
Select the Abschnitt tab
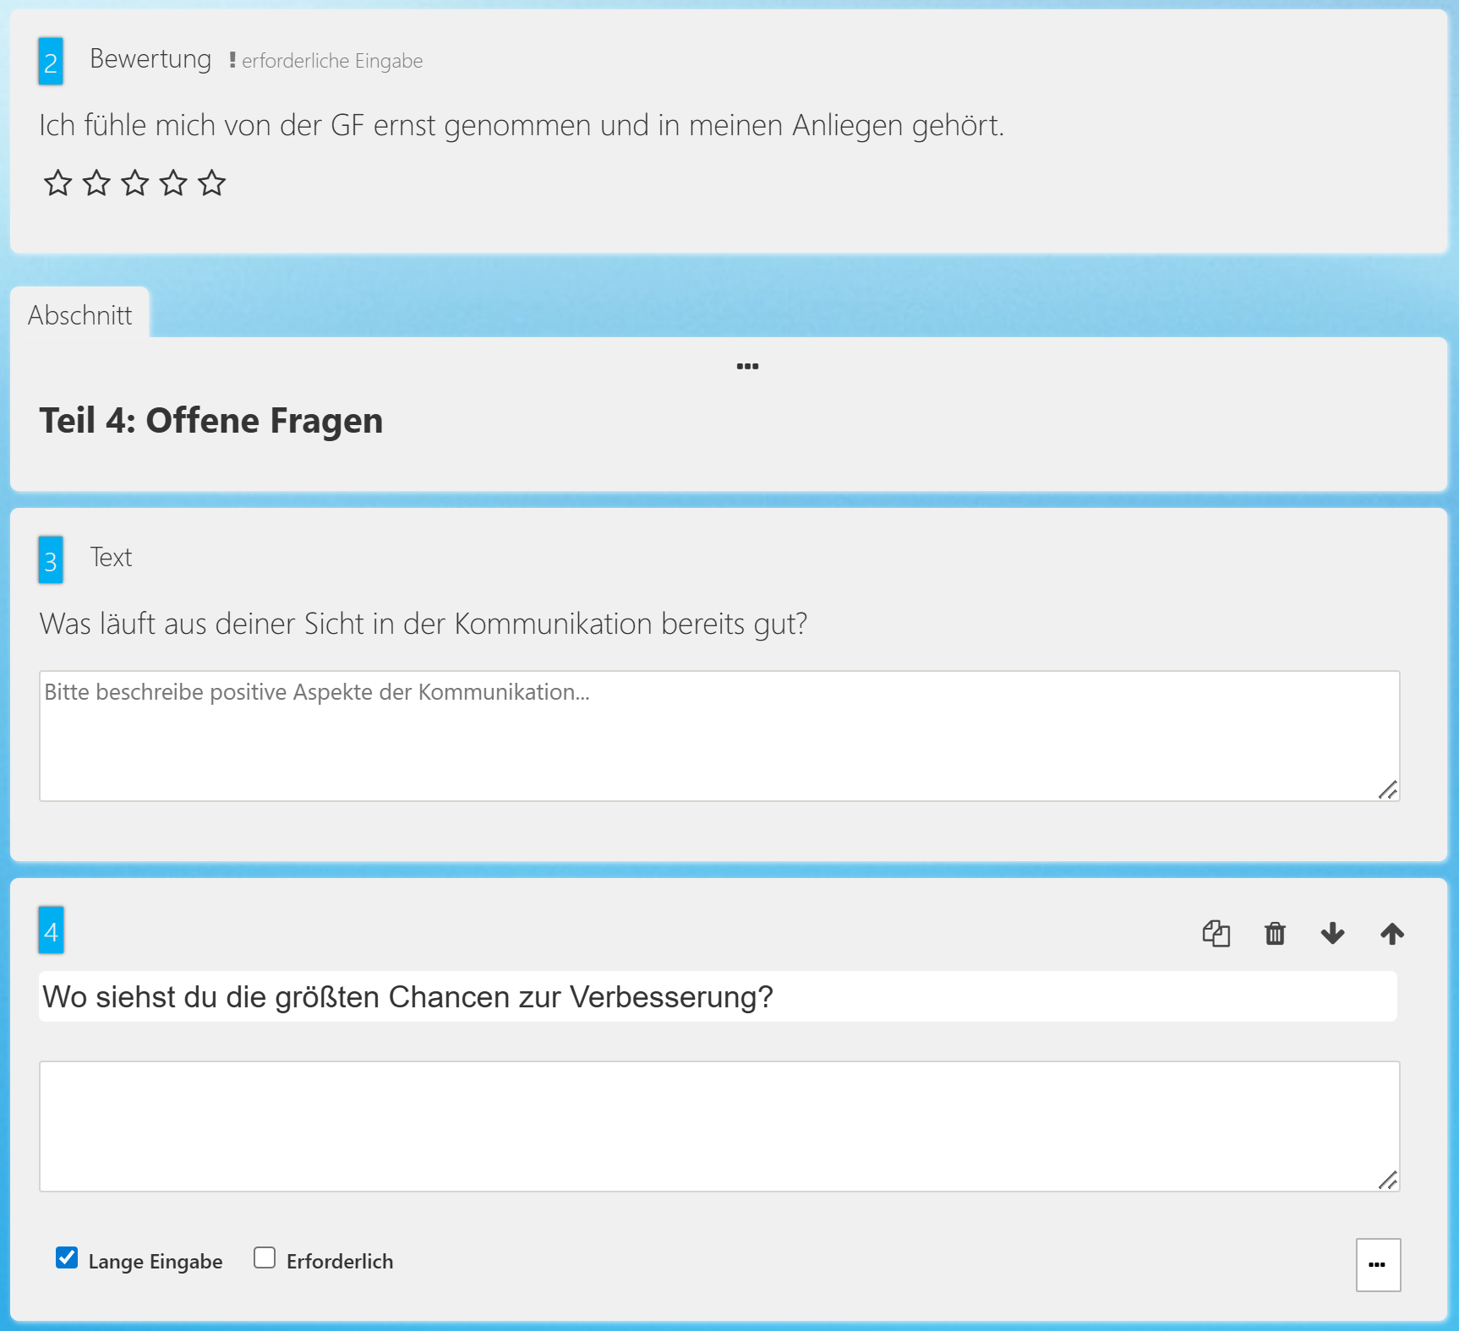click(80, 314)
